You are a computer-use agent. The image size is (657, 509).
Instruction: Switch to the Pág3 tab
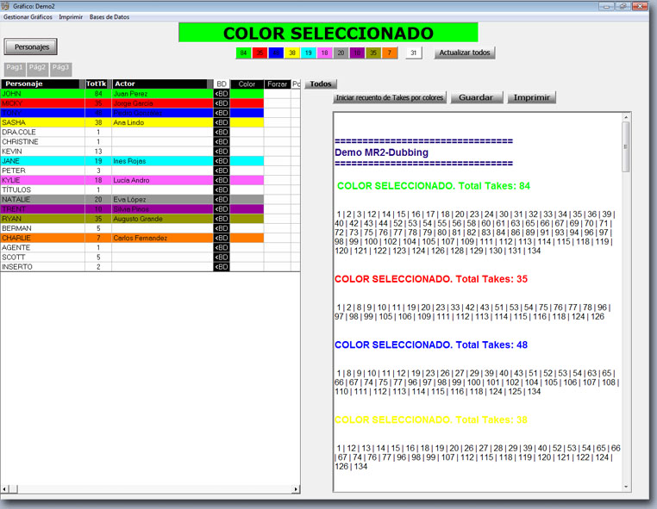coord(60,69)
